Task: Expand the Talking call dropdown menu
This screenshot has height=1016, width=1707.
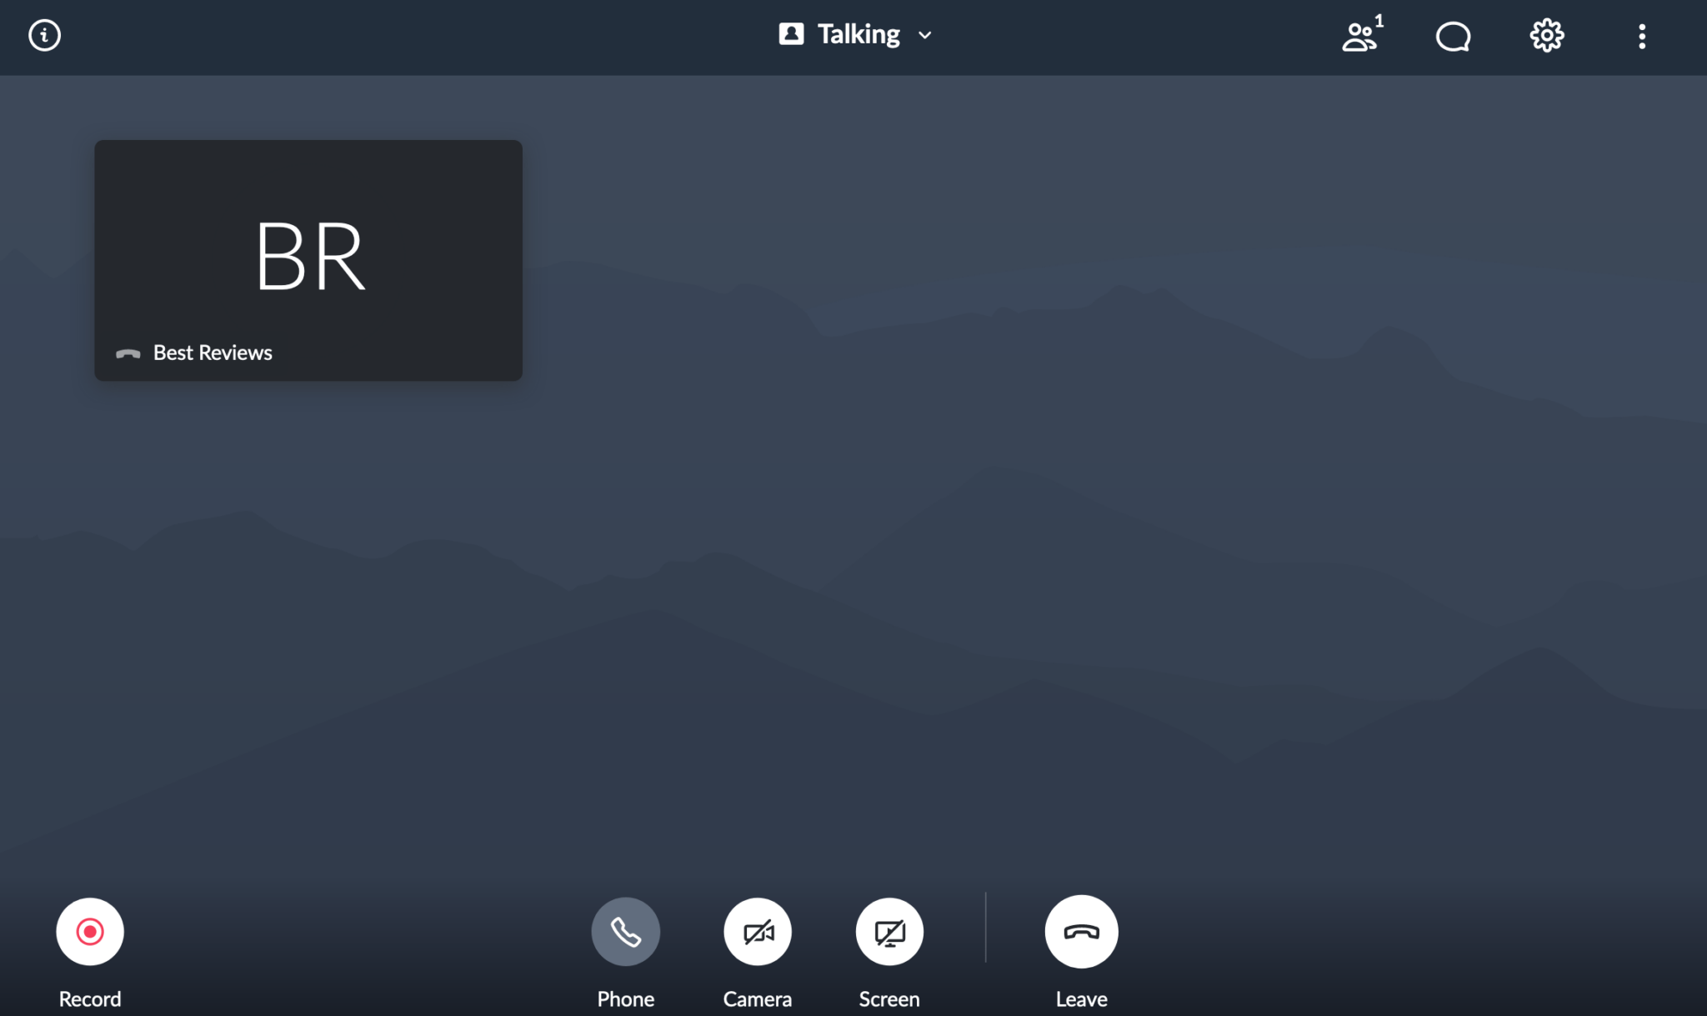Action: tap(927, 34)
